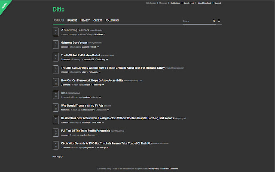Click the Alpha corner ribbon

click(x=4, y=6)
